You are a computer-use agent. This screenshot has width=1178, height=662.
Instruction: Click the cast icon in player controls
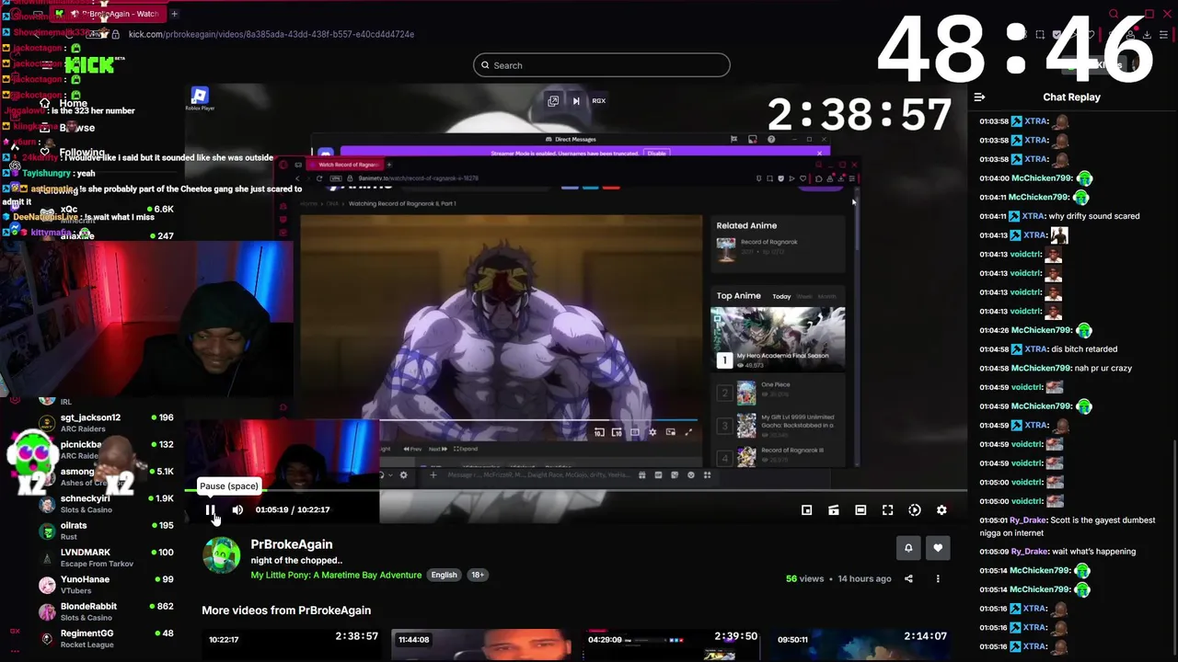[834, 510]
